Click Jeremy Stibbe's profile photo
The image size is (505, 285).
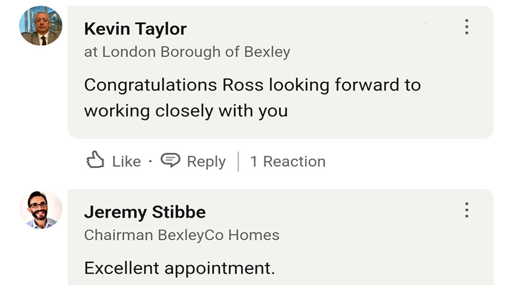(x=40, y=209)
